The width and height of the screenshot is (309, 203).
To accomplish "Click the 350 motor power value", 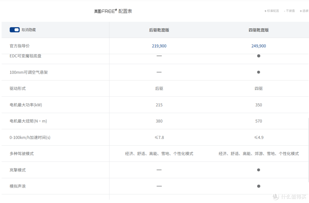I will click(x=259, y=105).
